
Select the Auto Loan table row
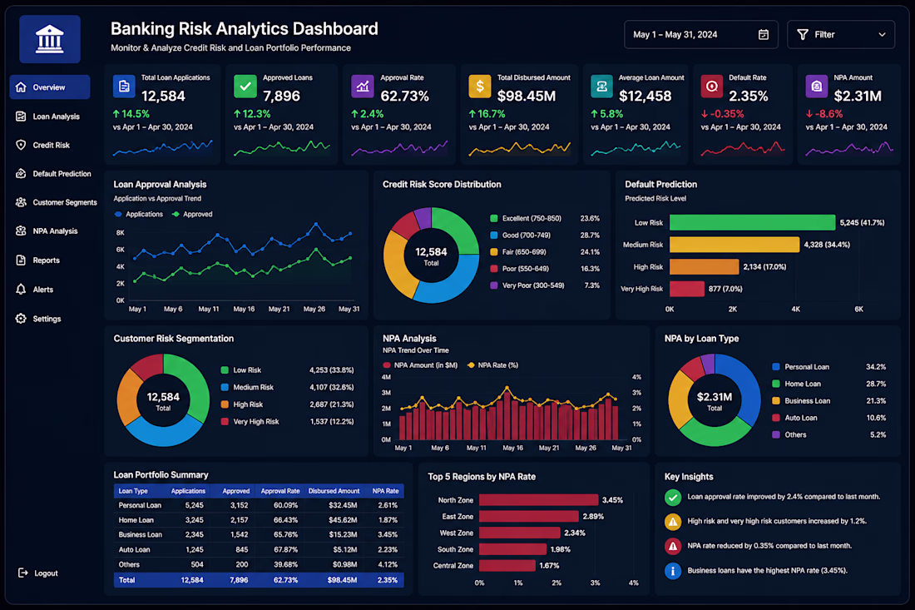259,550
